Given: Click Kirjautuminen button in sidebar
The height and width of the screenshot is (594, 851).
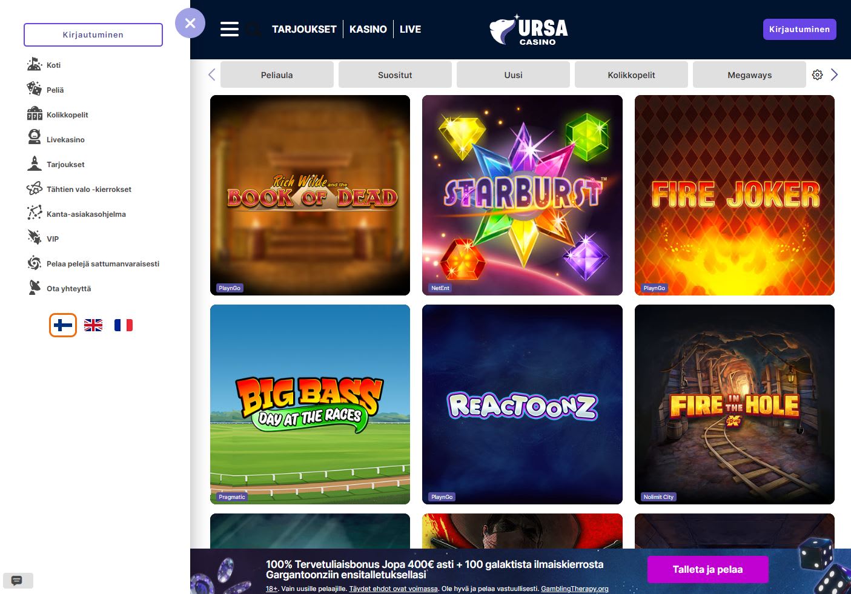Looking at the screenshot, I should coord(93,35).
